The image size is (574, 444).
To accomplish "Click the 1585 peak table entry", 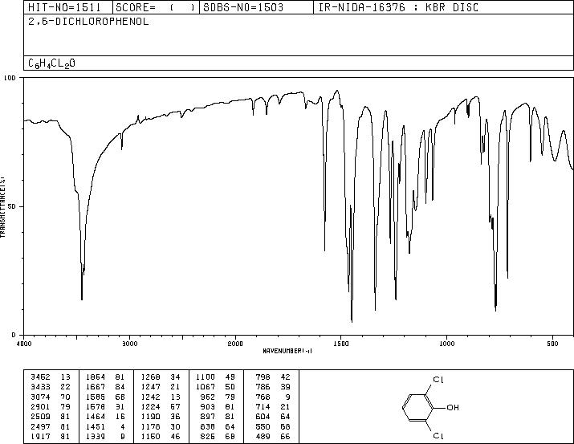I will pos(105,397).
